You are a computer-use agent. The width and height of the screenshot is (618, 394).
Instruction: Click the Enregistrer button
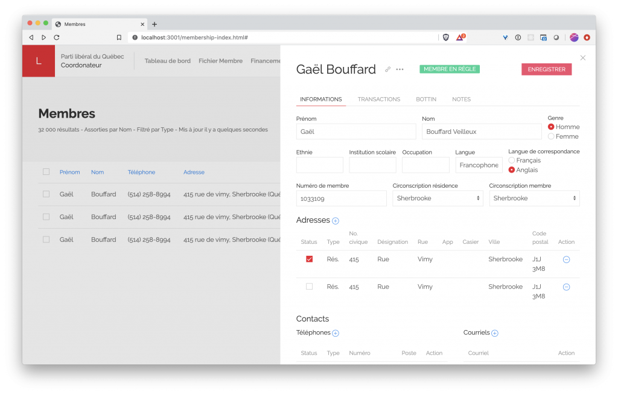(546, 69)
